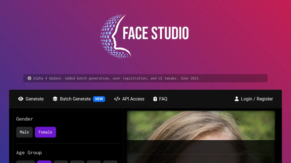Select the Male gender option
The width and height of the screenshot is (291, 163).
click(x=24, y=132)
